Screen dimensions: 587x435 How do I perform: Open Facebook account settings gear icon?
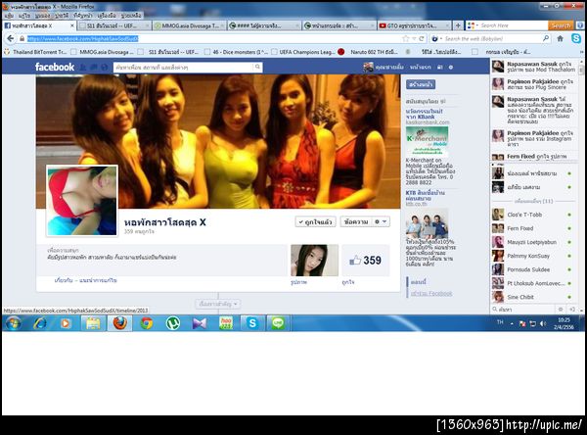(x=451, y=68)
